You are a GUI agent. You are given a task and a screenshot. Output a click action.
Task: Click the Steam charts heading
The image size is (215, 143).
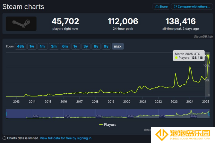[x=23, y=7]
